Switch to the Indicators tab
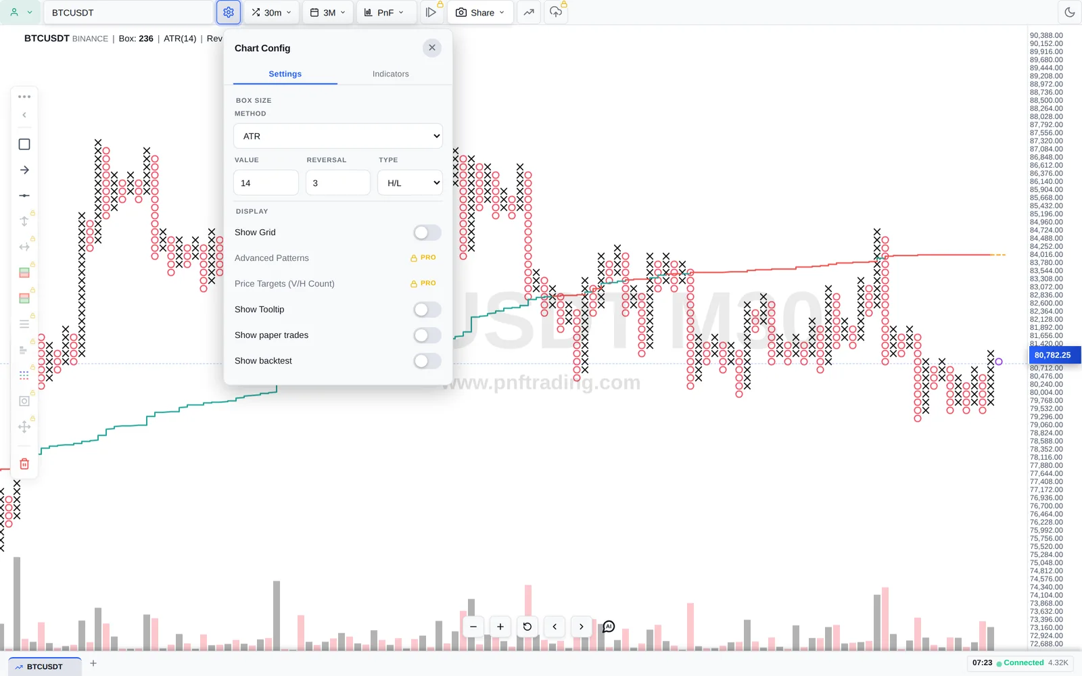Screen dimensions: 1082x676 [391, 74]
